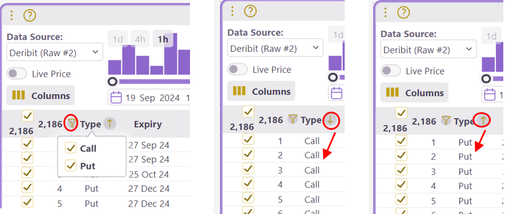Click the Put cell in row 5 of the left panel
Viewport: 509px width, 214px height.
[91, 203]
